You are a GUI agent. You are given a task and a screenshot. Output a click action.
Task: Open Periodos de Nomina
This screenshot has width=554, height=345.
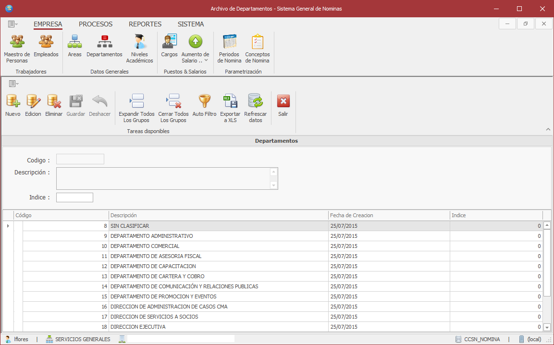[229, 49]
